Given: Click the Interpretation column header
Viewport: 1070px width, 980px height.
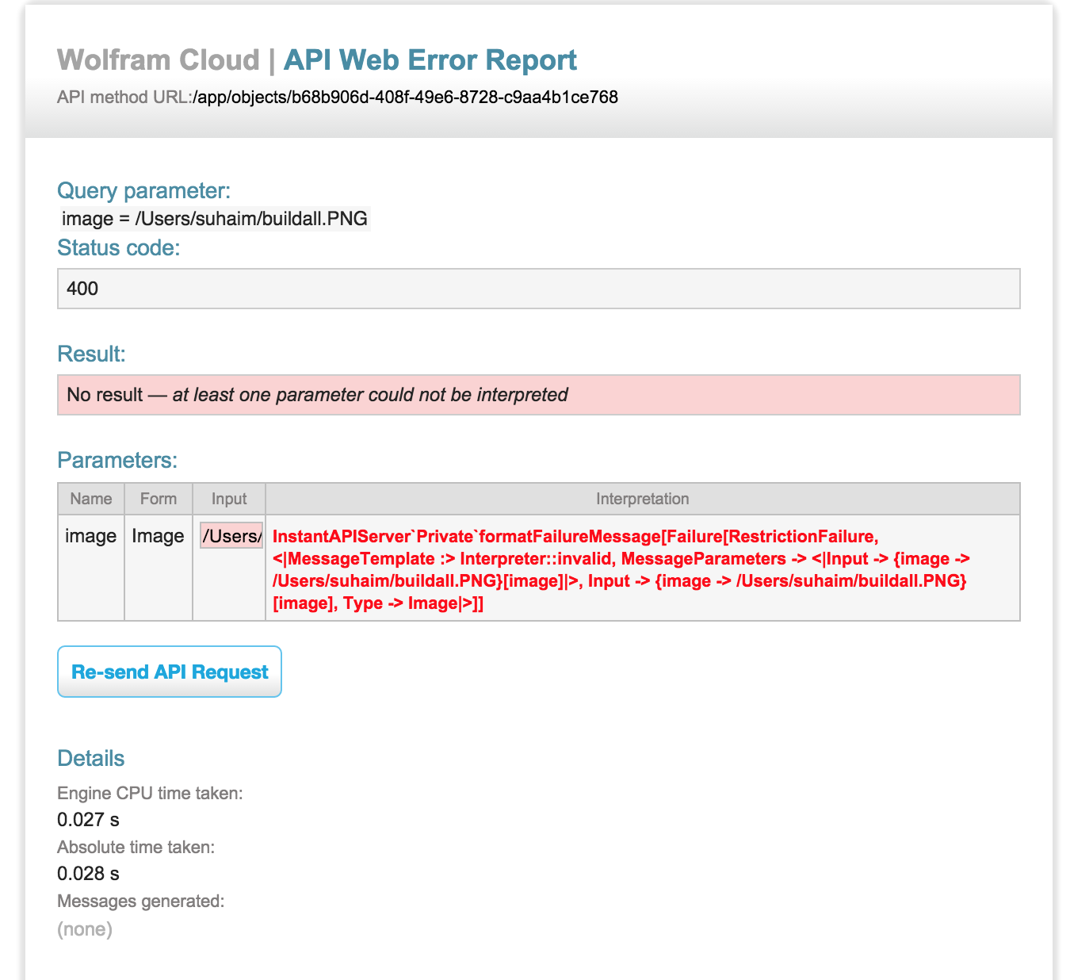Looking at the screenshot, I should 643,499.
